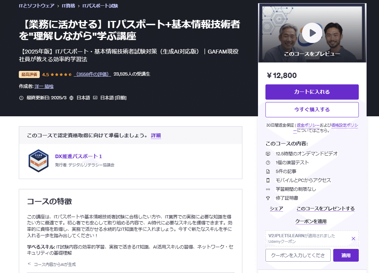Viewport: 379px width, 273px height.
Task: Click the on-demand video icon beside 12.5時間
Action: click(268, 154)
